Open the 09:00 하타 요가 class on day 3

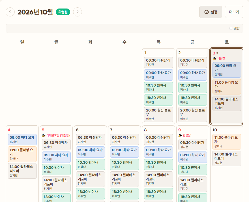(227, 70)
